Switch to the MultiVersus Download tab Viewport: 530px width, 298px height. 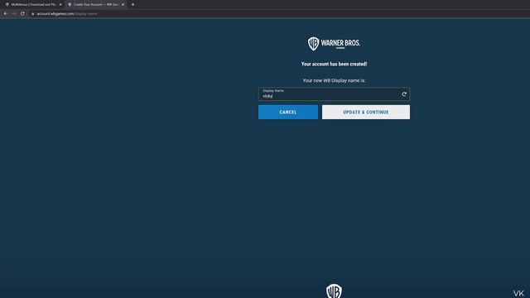point(33,4)
